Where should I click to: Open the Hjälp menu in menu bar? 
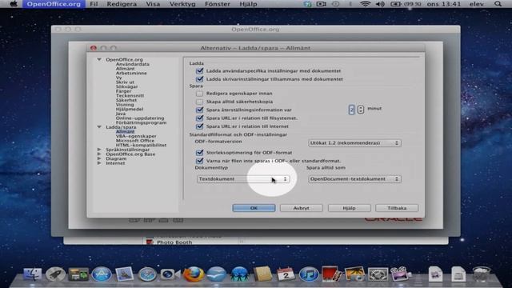click(248, 4)
